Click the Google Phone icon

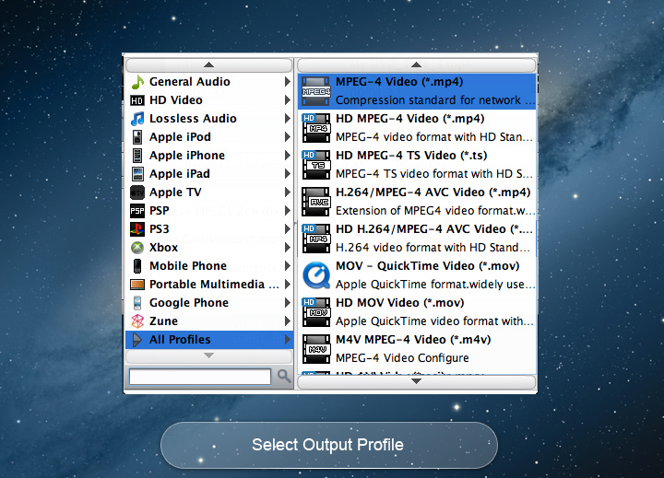(137, 303)
